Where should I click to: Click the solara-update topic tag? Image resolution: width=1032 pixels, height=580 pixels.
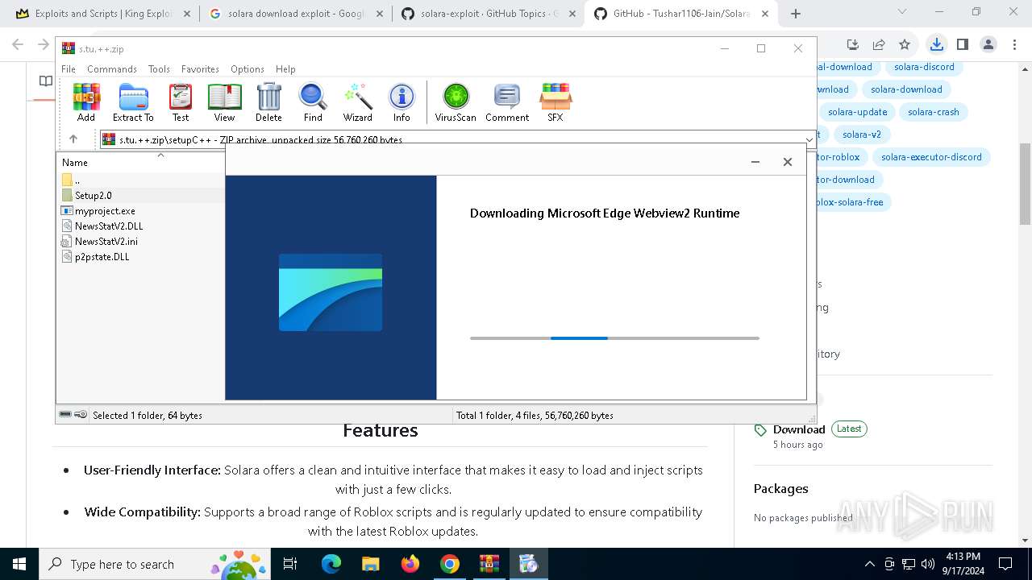857,112
